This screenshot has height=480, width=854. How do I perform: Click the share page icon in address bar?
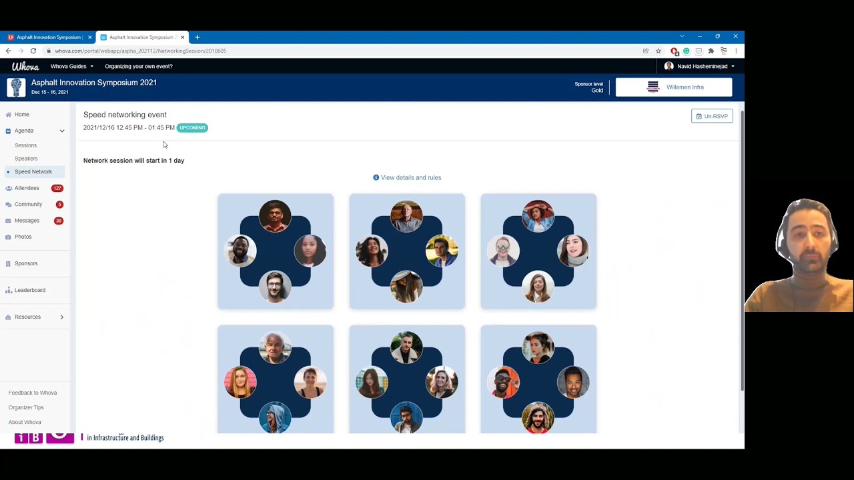pos(646,51)
